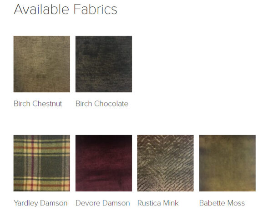Click the word Moss below olive swatch

point(236,203)
